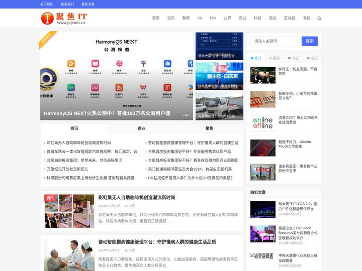Click the 小米 logo article thumbnail
Screen dimensions: 362x271
[263, 99]
